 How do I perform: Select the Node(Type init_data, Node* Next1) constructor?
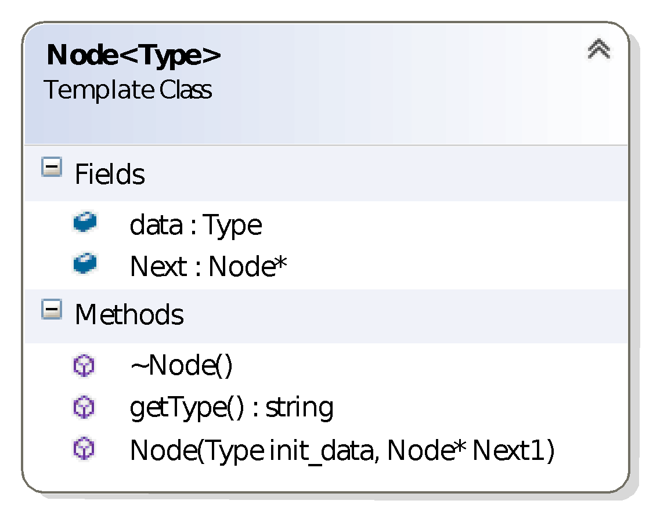coord(341,451)
